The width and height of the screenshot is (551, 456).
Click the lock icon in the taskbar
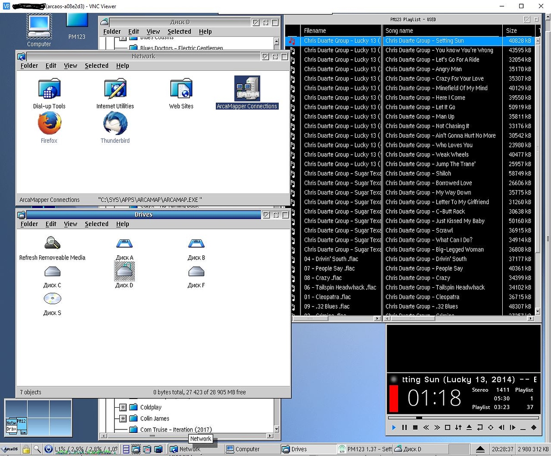[x=26, y=449]
